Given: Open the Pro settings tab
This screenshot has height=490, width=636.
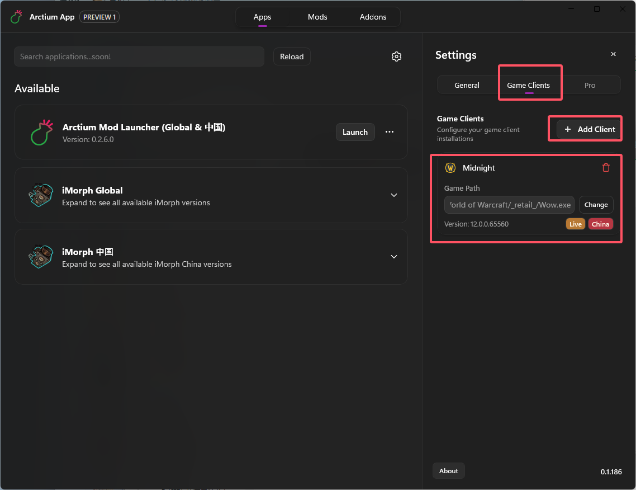Looking at the screenshot, I should (x=590, y=85).
